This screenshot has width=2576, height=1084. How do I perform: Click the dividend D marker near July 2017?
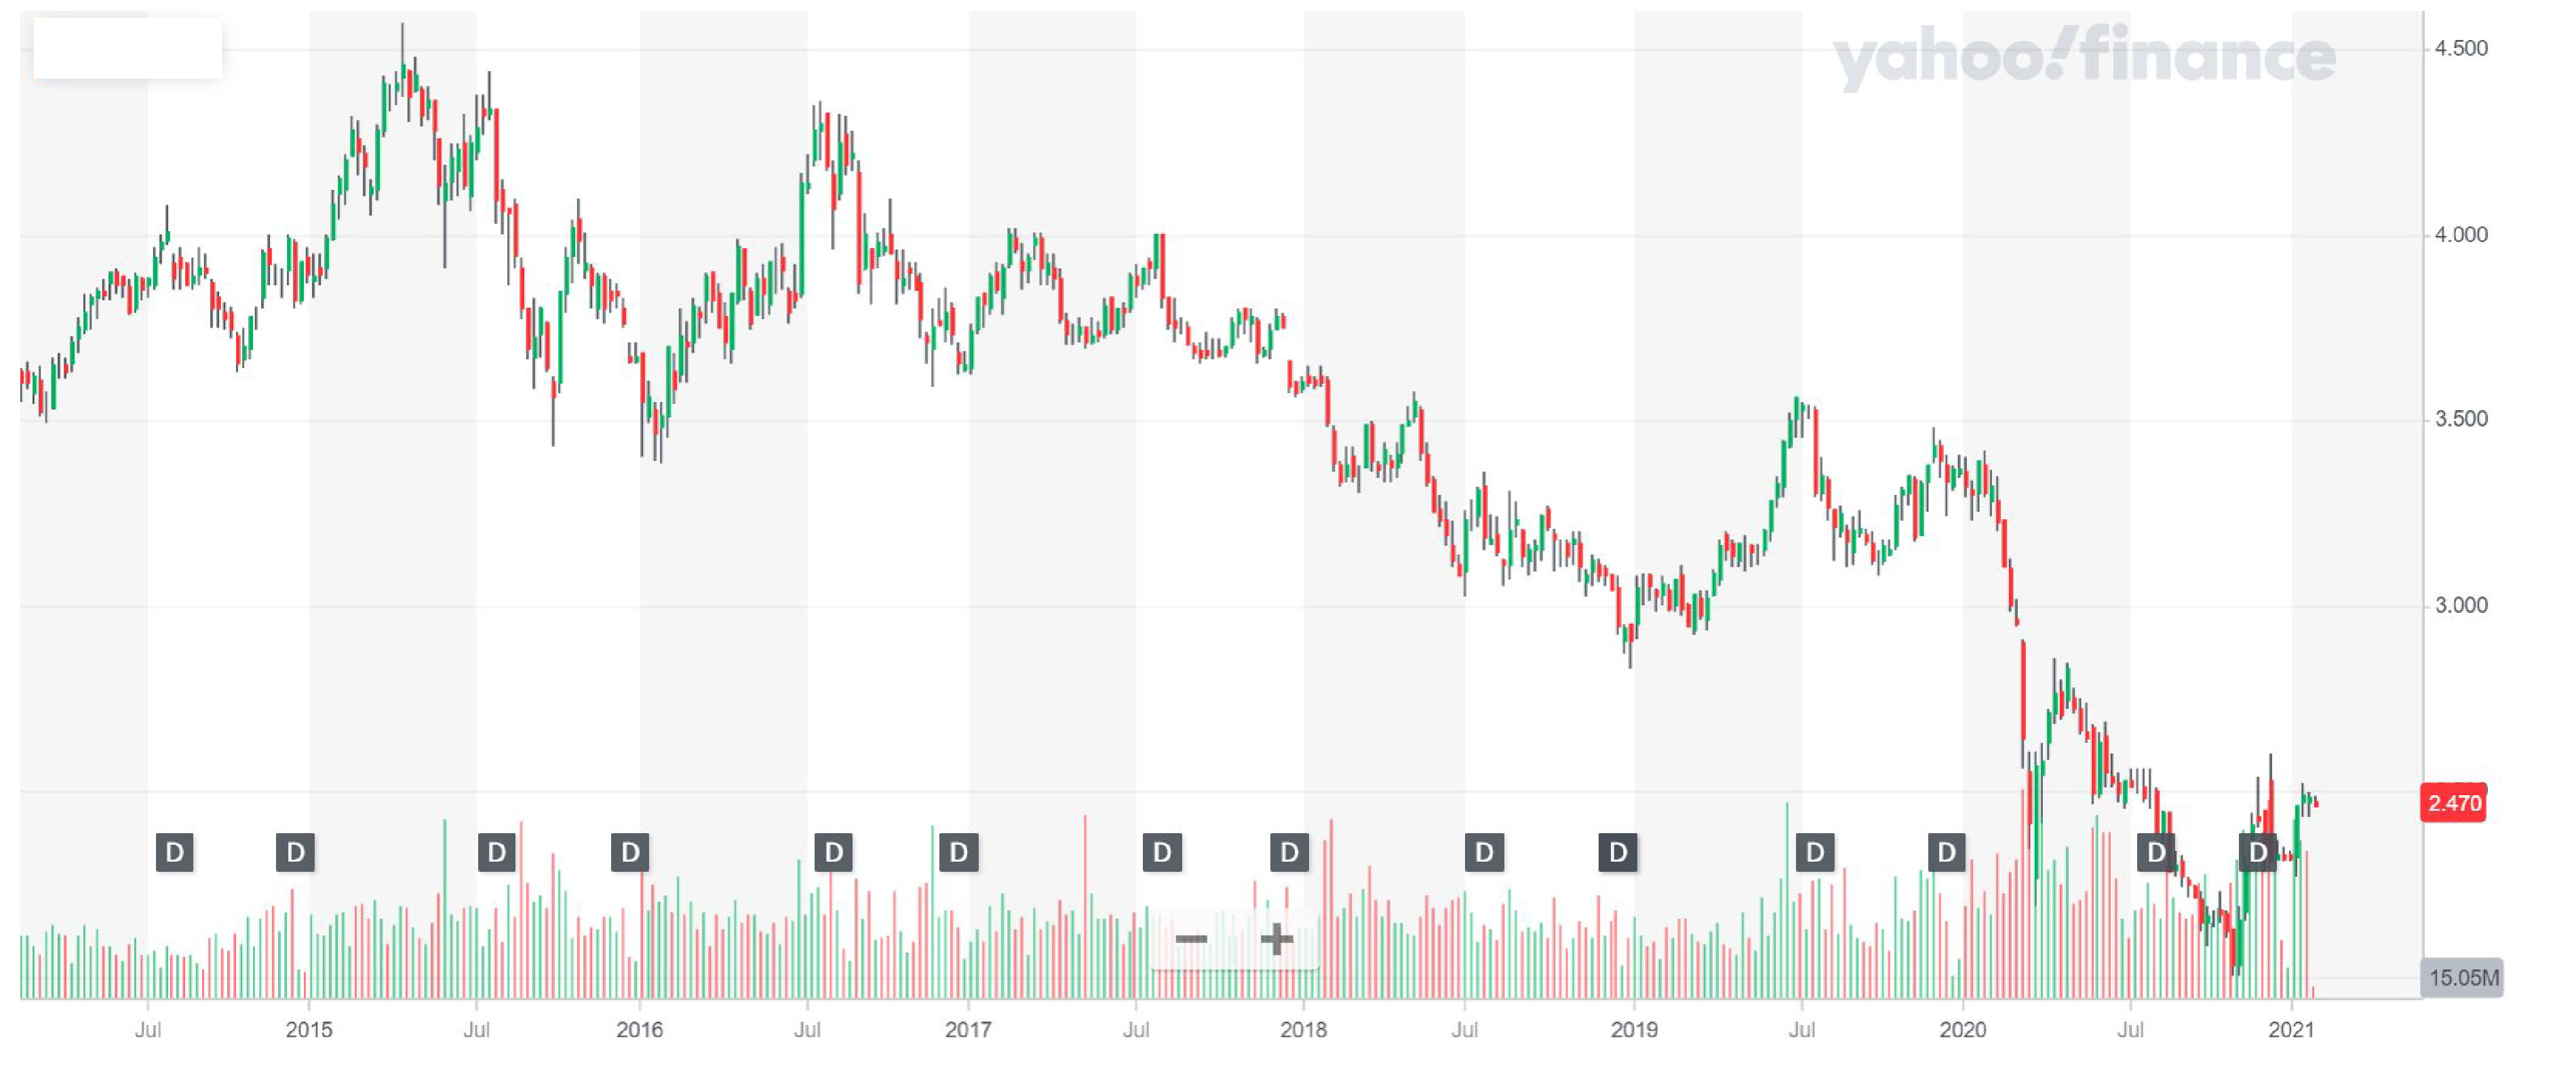click(1162, 852)
